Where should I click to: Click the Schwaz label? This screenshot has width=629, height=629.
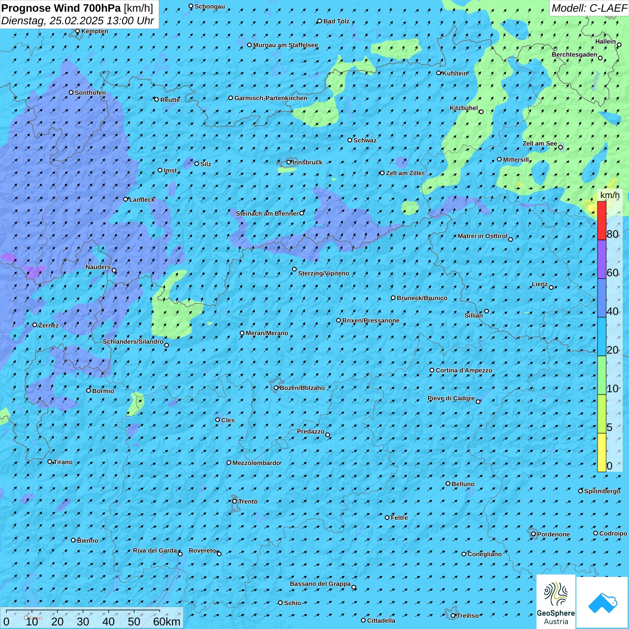tap(365, 140)
